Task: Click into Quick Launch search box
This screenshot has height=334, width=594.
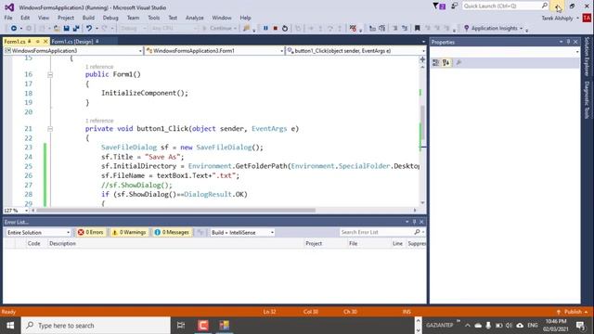Action: tap(501, 6)
